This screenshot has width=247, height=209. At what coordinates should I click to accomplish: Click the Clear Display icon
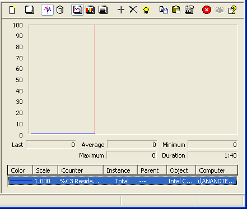point(30,9)
